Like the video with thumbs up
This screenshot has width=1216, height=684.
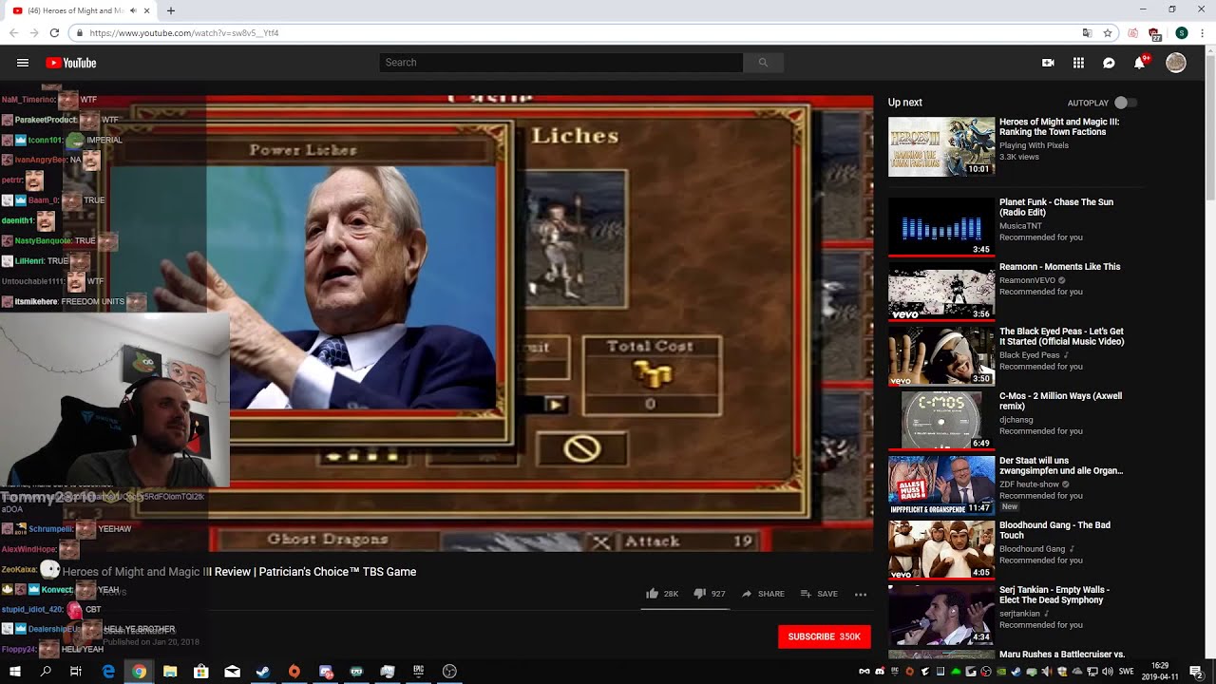point(662,594)
